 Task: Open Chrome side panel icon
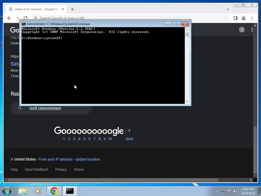coord(235,18)
